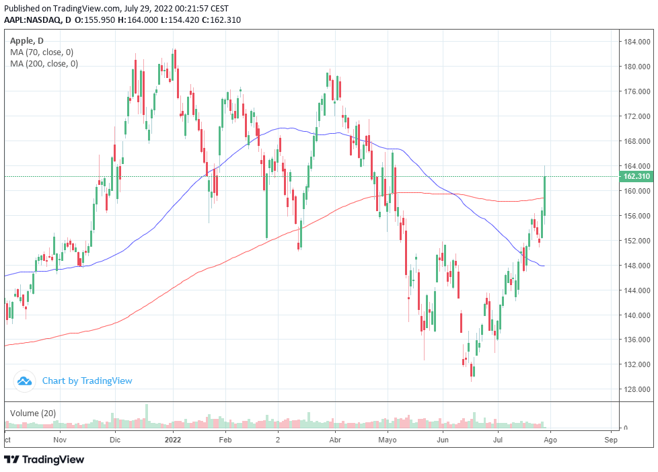Click the 2022 label on time axis

pyautogui.click(x=172, y=440)
